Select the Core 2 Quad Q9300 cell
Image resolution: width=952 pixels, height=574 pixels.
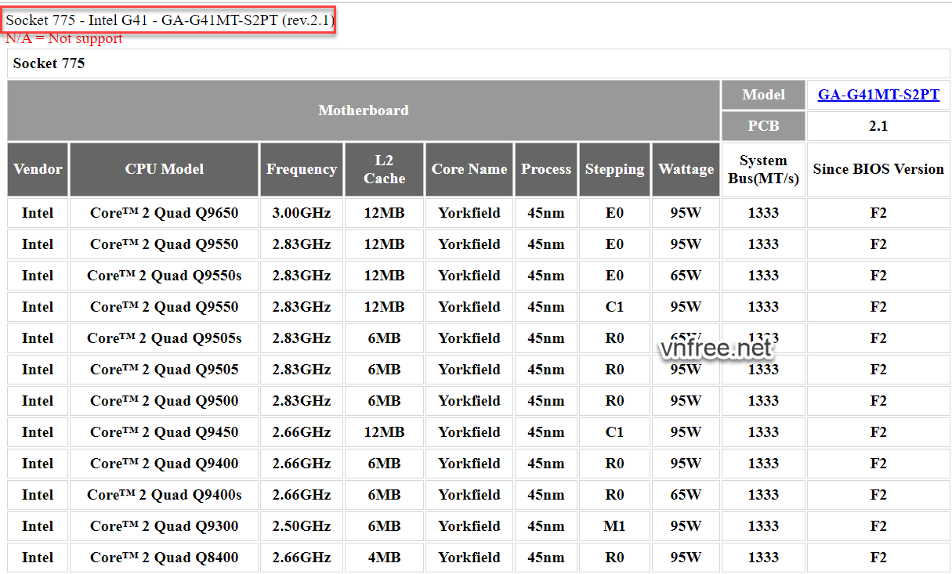tap(165, 526)
